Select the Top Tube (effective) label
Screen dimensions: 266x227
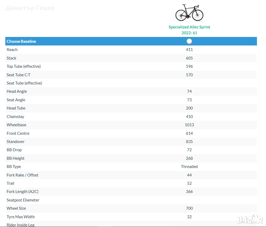pyautogui.click(x=24, y=66)
